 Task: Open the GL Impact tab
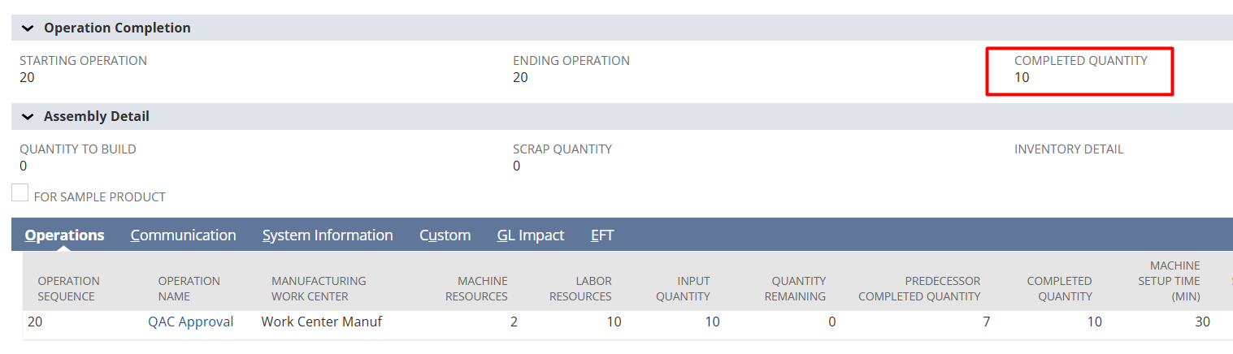point(530,235)
